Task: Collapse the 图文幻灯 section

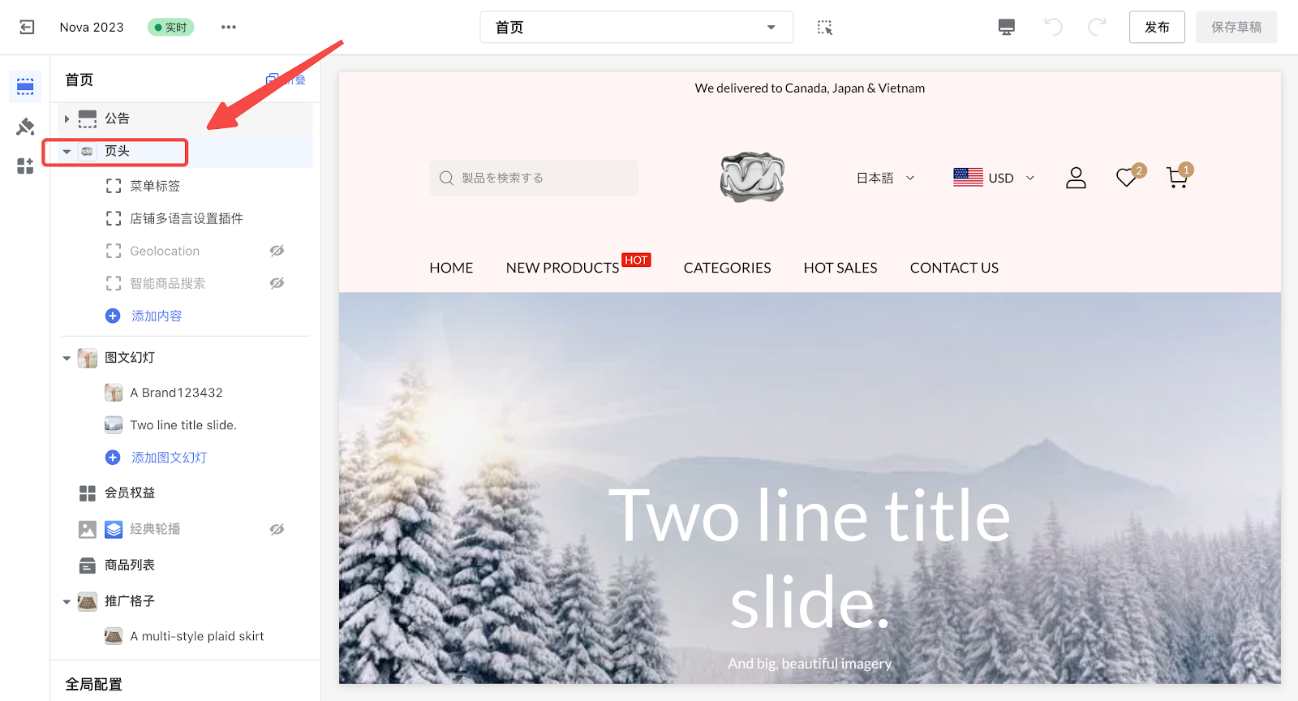Action: click(x=67, y=358)
